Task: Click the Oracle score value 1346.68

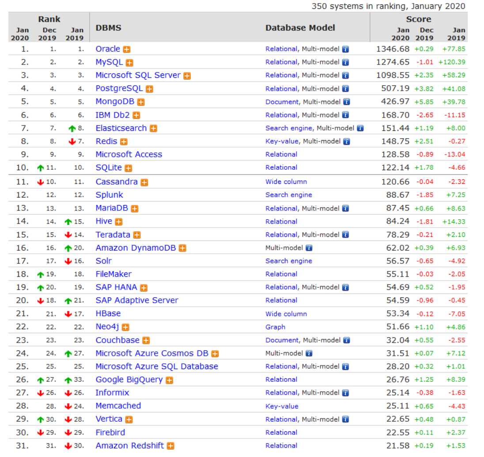Action: coord(393,49)
